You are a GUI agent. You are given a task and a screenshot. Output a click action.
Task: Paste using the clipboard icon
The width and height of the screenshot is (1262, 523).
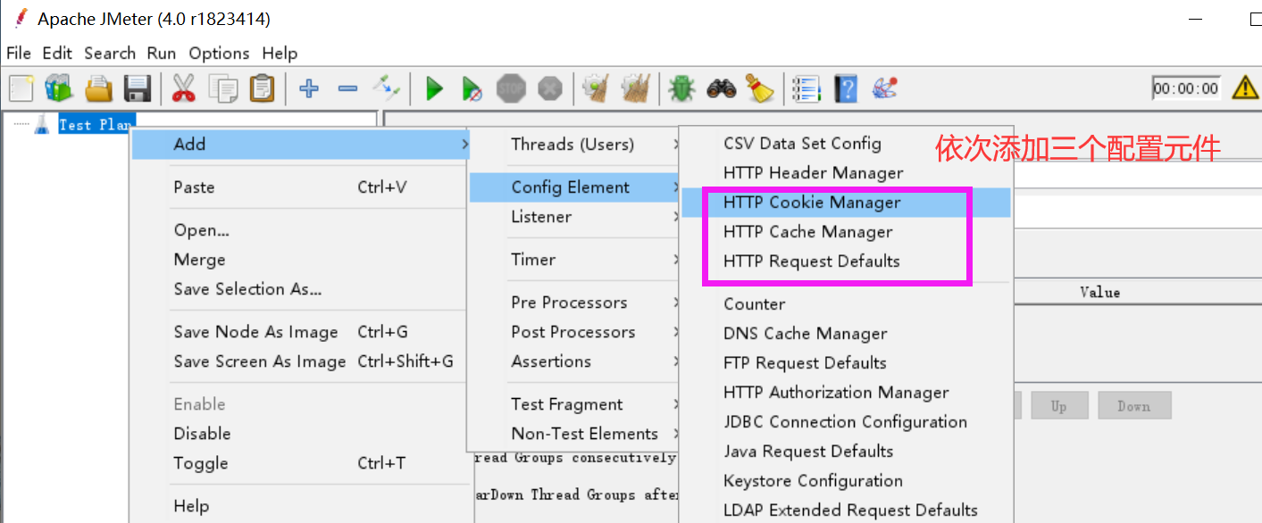[262, 88]
